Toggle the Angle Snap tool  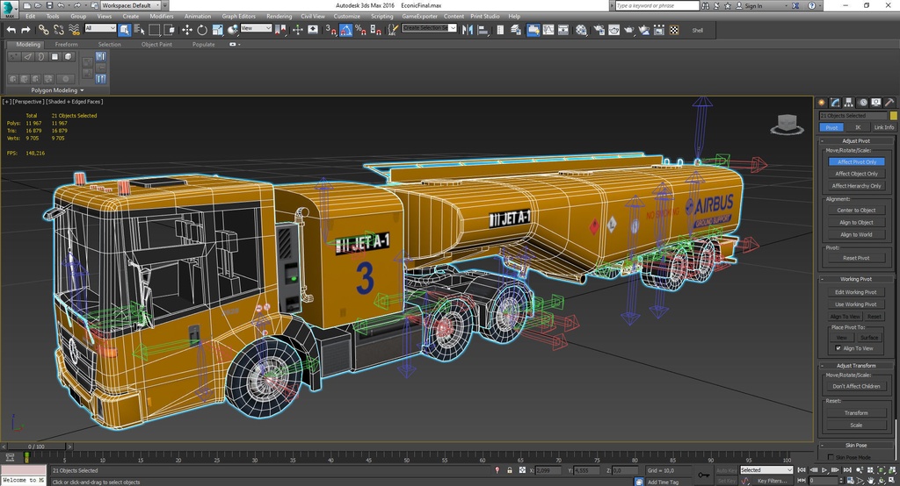[x=345, y=30]
